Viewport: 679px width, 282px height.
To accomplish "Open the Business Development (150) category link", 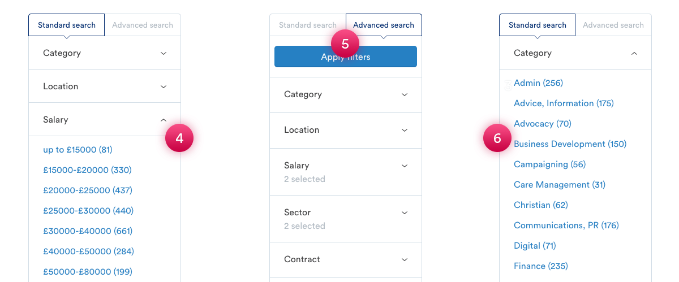I will click(x=570, y=144).
